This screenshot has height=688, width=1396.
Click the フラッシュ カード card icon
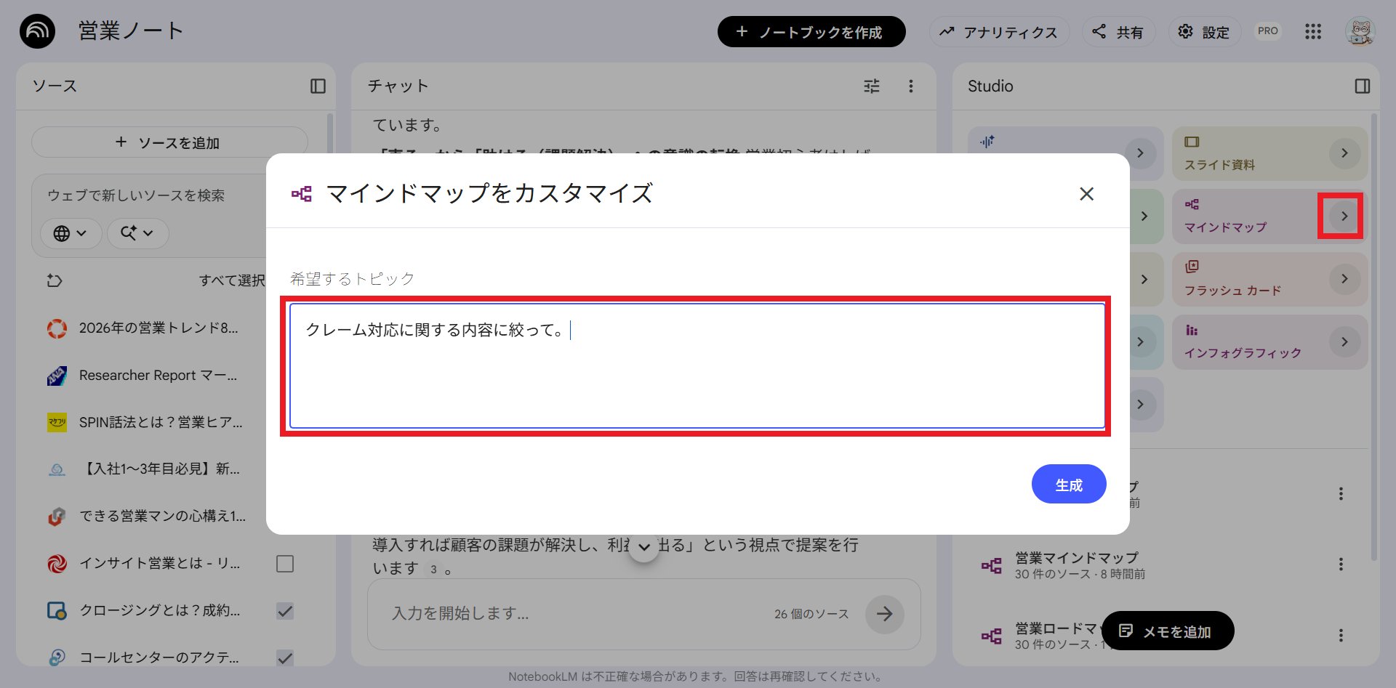tap(1191, 267)
